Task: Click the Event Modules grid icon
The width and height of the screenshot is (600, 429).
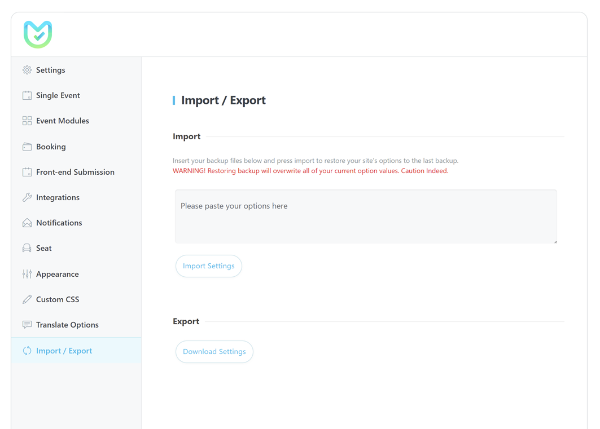Action: point(27,121)
